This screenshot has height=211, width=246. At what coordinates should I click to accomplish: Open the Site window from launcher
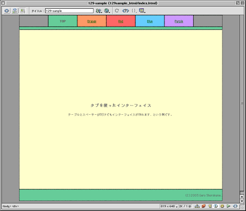pos(197,206)
